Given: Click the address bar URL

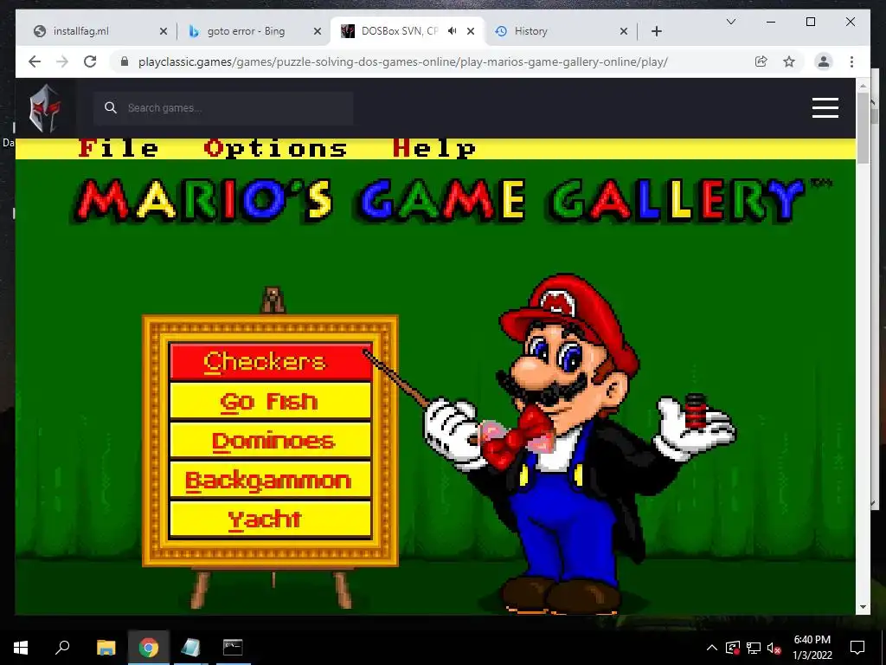Looking at the screenshot, I should click(x=403, y=61).
